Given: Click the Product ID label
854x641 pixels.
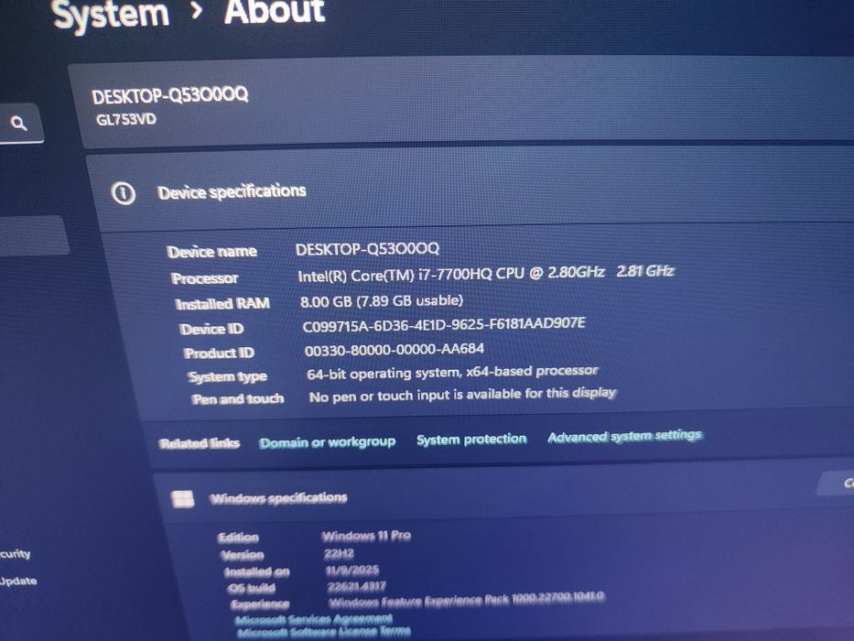Looking at the screenshot, I should pos(219,353).
